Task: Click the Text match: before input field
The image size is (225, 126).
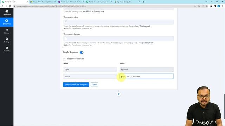Action: pyautogui.click(x=118, y=39)
